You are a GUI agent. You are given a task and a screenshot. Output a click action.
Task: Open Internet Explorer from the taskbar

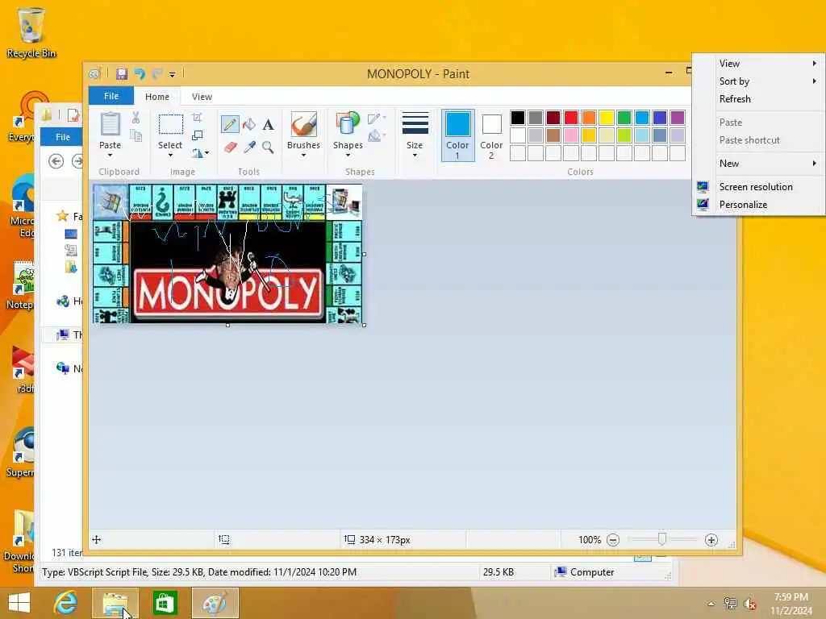[x=66, y=603]
